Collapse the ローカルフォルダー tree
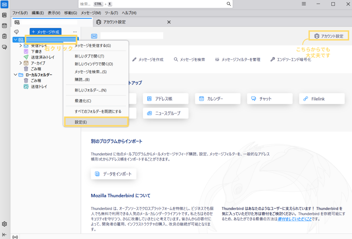Viewport: 352px width, 239px height. click(x=15, y=75)
